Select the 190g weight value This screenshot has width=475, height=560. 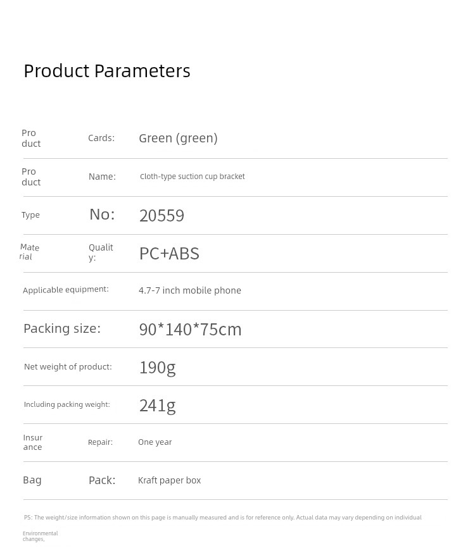click(157, 368)
